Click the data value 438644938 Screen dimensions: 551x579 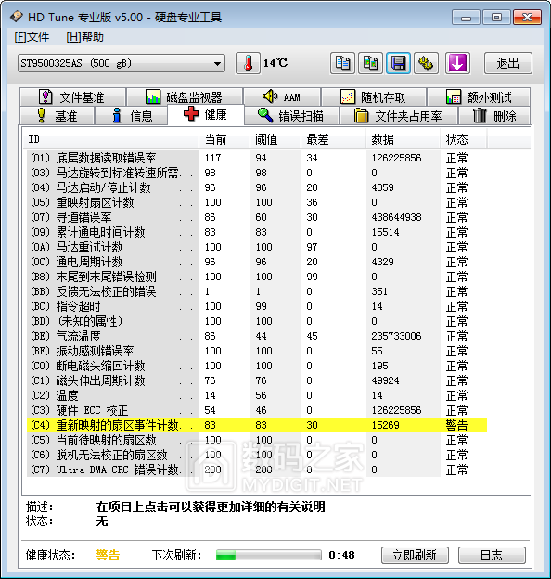click(x=396, y=217)
